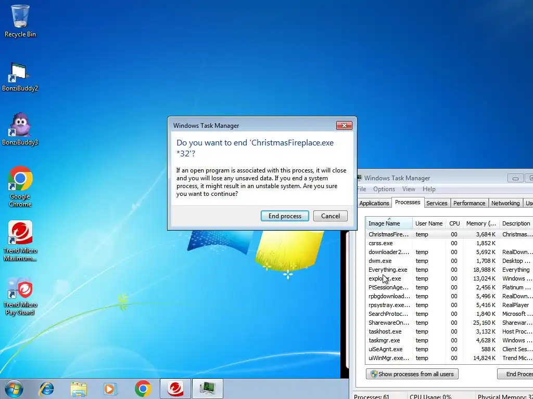This screenshot has height=399, width=533.
Task: Open Windows Media Player on taskbar
Action: (x=110, y=389)
